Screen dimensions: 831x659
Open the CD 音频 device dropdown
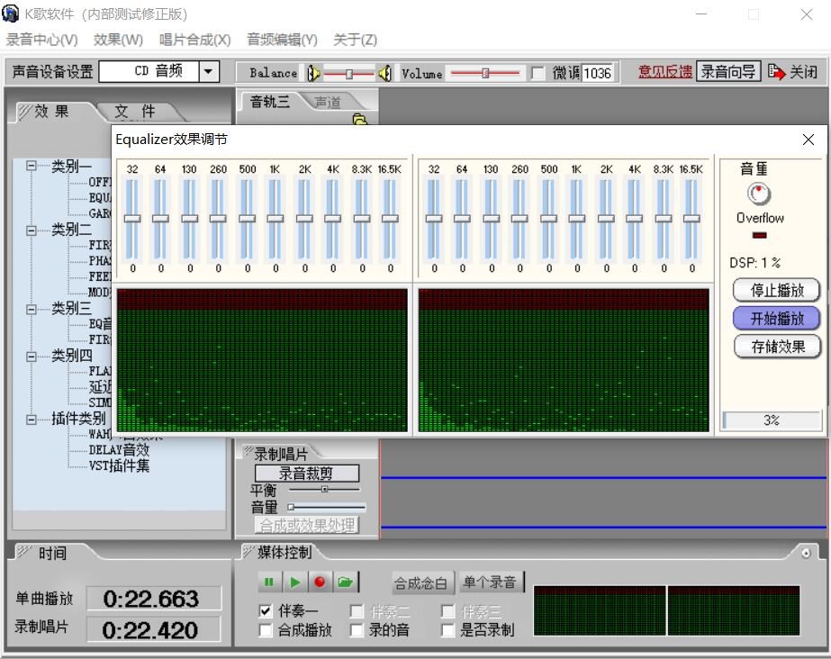(x=209, y=71)
